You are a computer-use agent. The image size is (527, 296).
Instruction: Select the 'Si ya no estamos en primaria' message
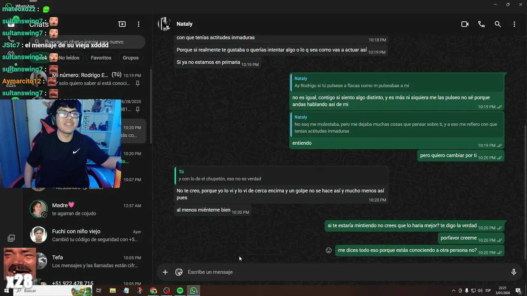point(218,62)
